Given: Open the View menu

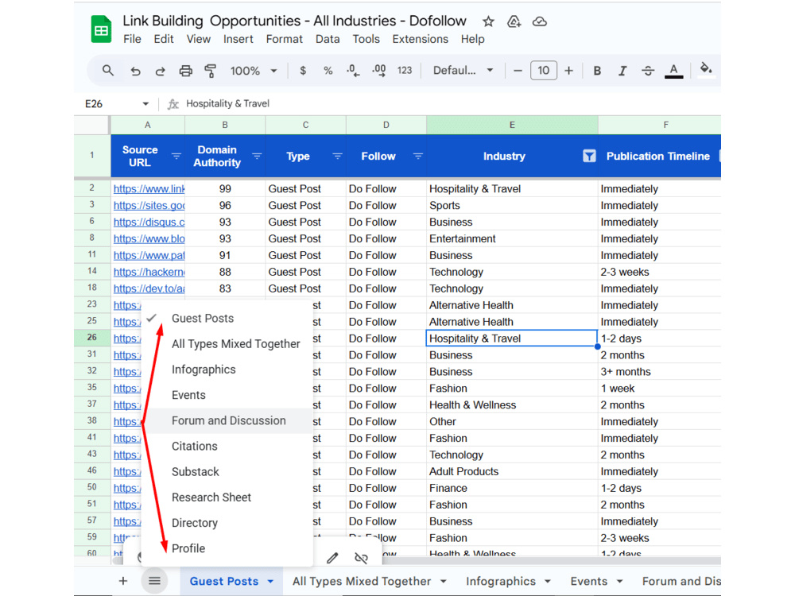Looking at the screenshot, I should (x=198, y=39).
